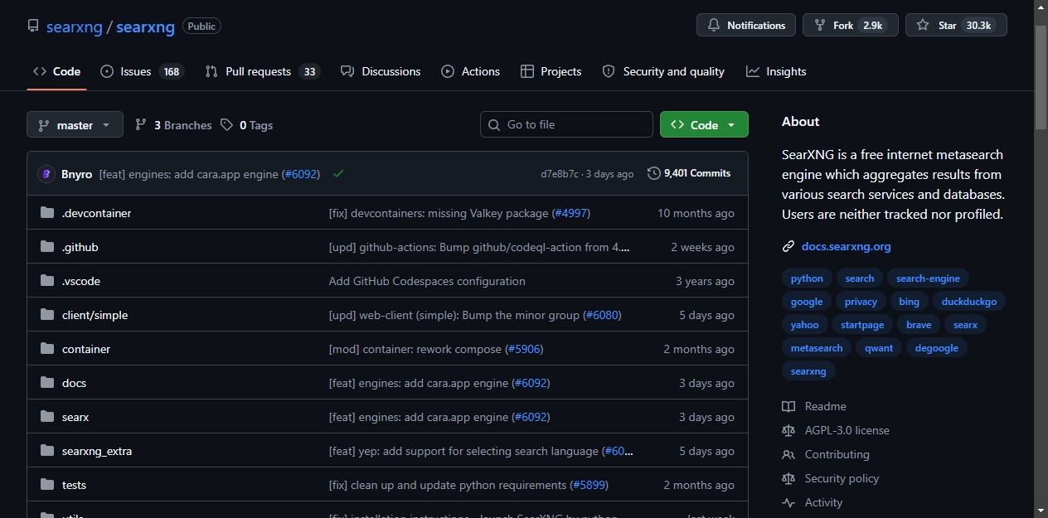This screenshot has width=1048, height=518.
Task: Open the Discussions tab
Action: pyautogui.click(x=381, y=71)
